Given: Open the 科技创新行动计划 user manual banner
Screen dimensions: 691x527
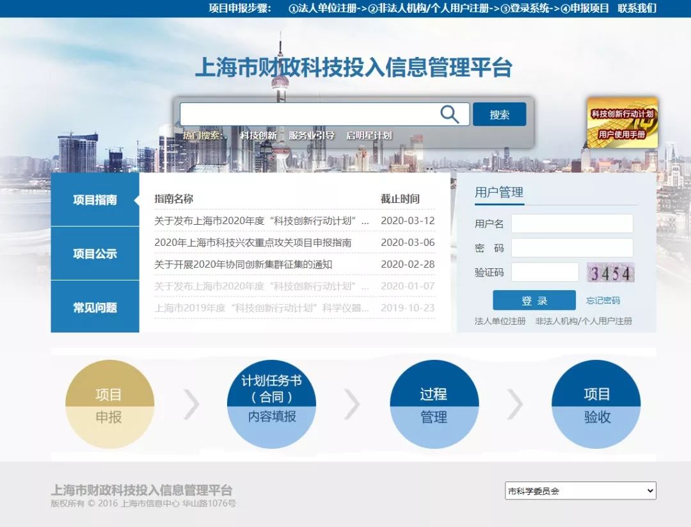Looking at the screenshot, I should (x=622, y=123).
